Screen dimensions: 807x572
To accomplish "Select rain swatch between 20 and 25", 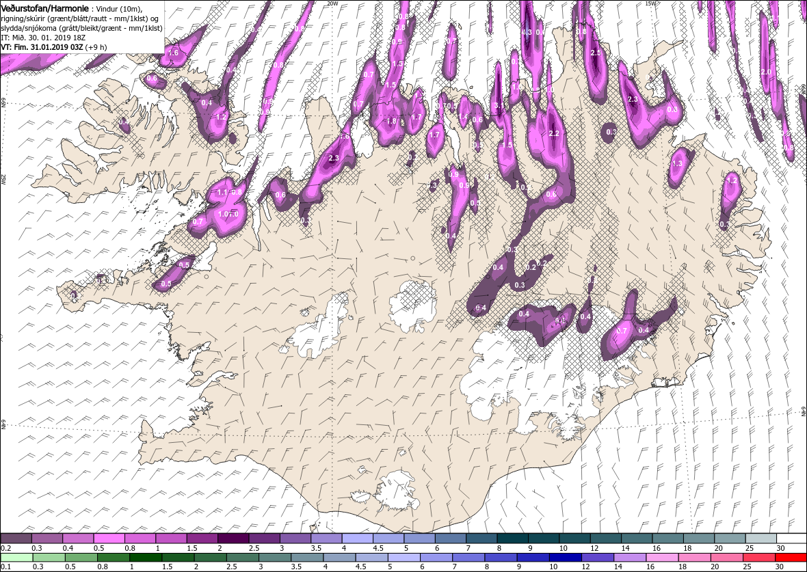I will [x=726, y=558].
